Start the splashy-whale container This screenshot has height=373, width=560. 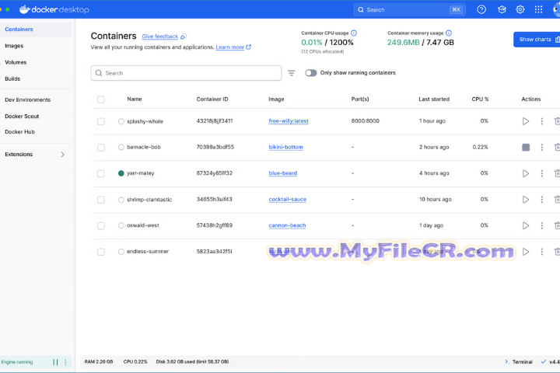click(x=525, y=121)
